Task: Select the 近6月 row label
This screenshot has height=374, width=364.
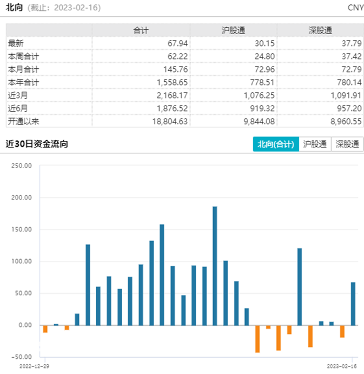Action: 18,108
